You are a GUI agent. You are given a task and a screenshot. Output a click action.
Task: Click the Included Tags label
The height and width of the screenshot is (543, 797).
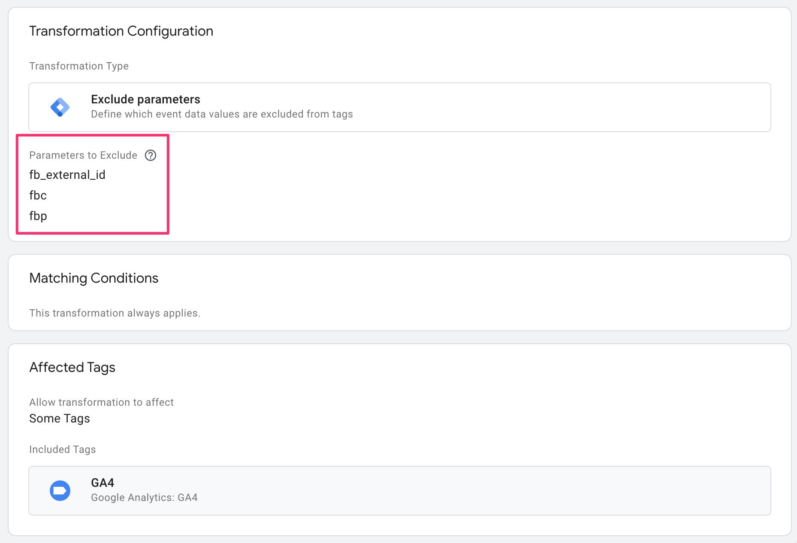tap(63, 449)
